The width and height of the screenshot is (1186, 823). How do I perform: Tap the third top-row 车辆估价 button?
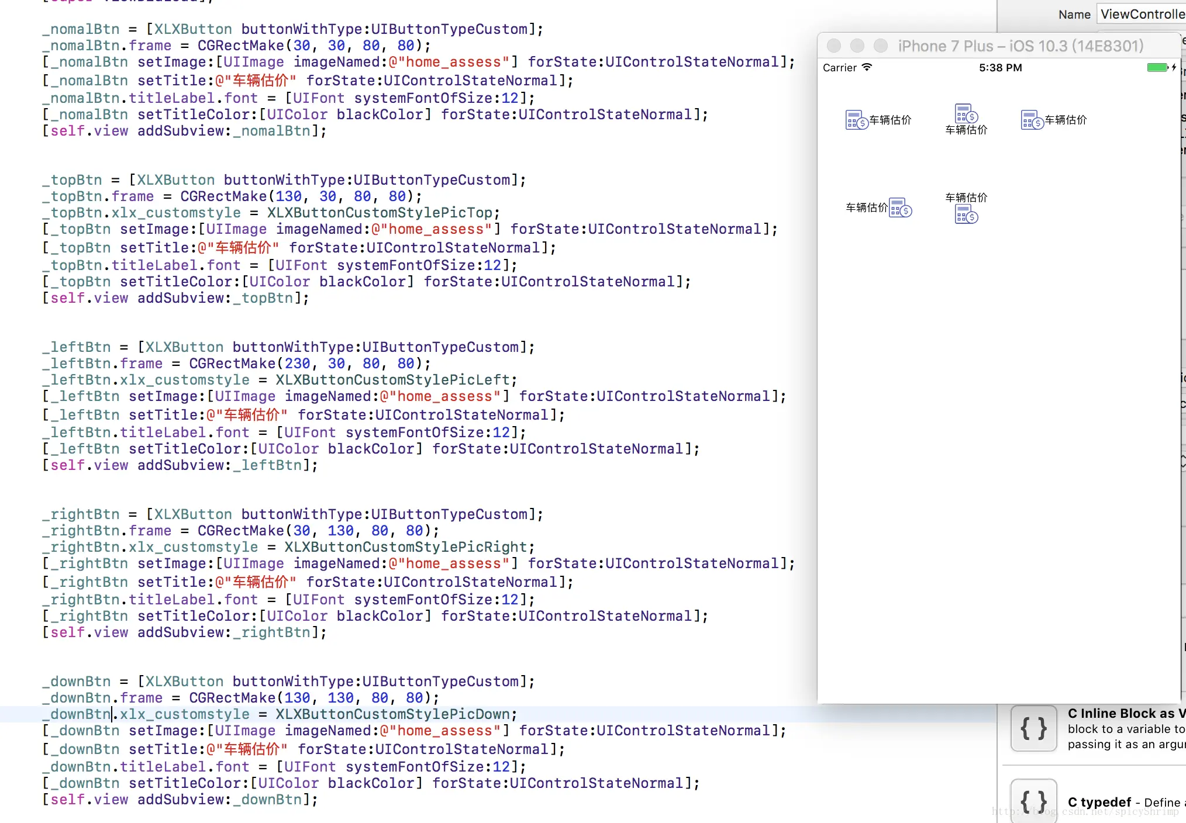pyautogui.click(x=1053, y=120)
